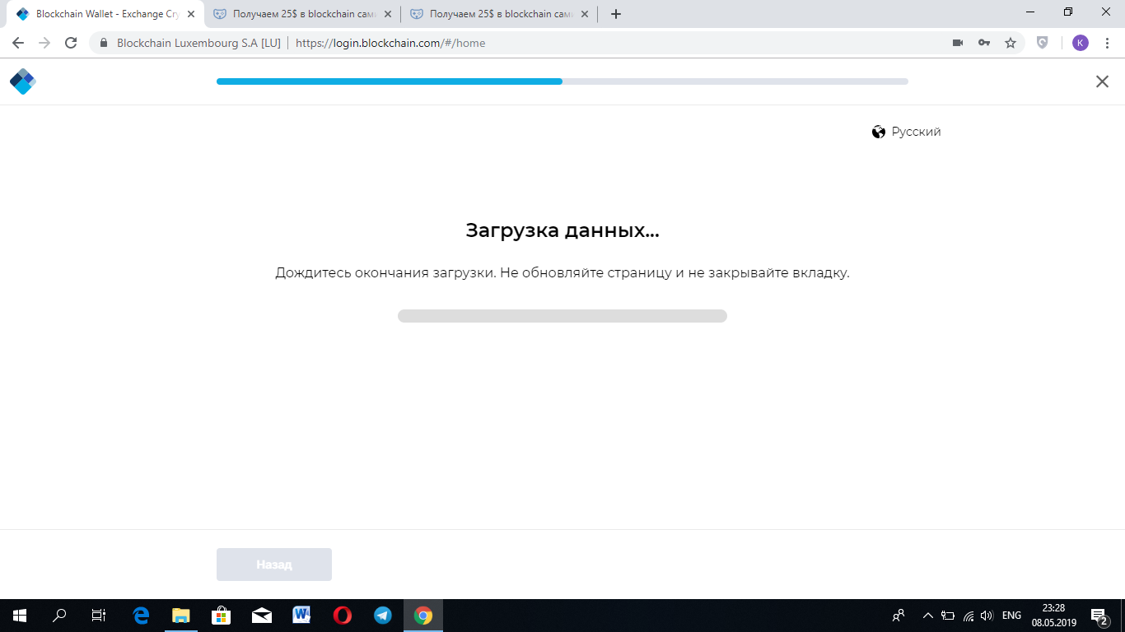The height and width of the screenshot is (632, 1125).
Task: Launch Microsoft Edge from the taskbar
Action: 141,616
